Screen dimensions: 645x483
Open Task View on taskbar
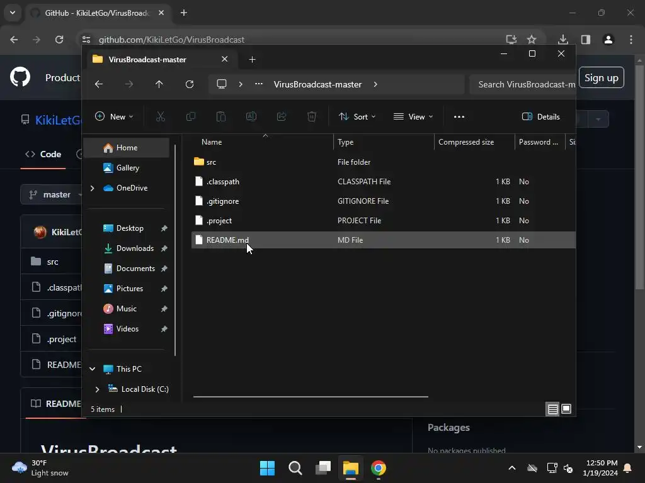tap(323, 468)
